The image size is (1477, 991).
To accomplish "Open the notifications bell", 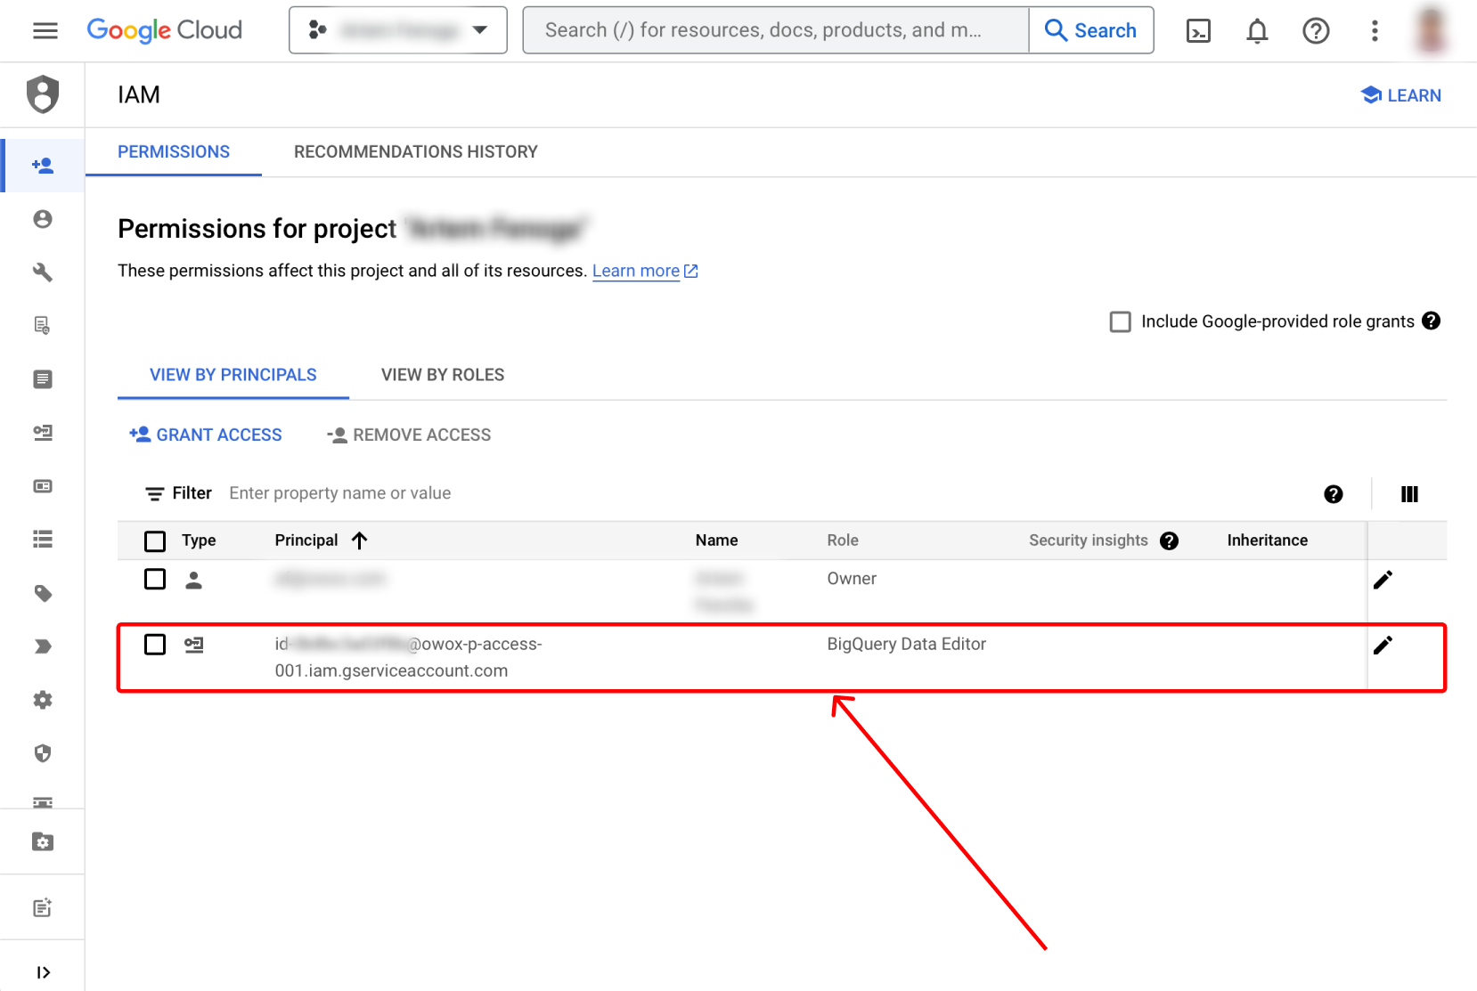I will [x=1257, y=31].
